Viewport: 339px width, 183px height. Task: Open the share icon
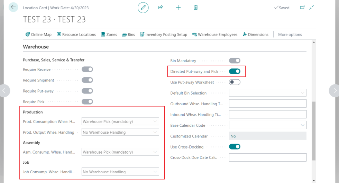point(161,8)
